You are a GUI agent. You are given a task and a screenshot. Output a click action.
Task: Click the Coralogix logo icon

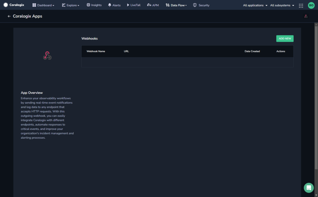[6, 5]
